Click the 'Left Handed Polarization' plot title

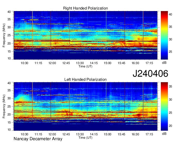click(x=85, y=79)
